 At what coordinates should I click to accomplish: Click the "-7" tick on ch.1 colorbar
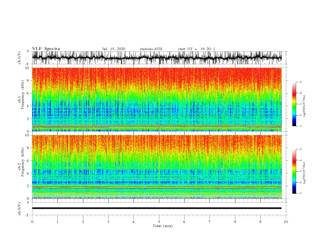[300, 126]
